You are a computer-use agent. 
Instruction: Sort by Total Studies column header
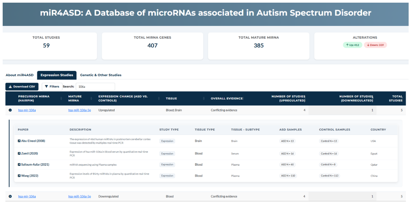[391, 98]
